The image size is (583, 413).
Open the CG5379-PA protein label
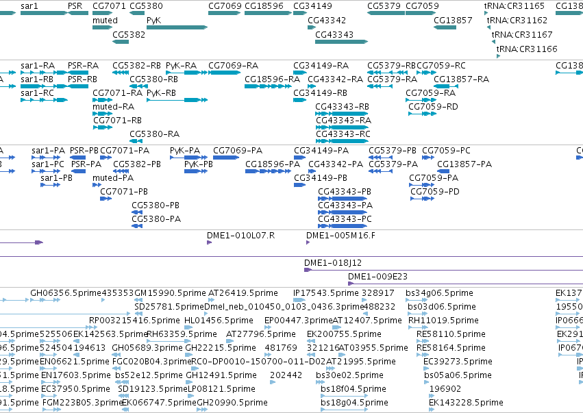[393, 164]
